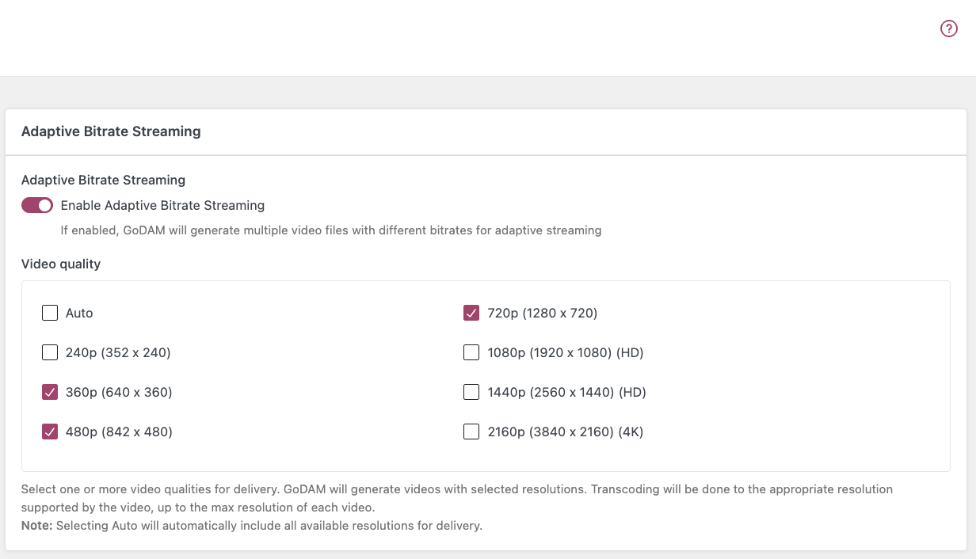Image resolution: width=976 pixels, height=559 pixels.
Task: Uncheck the 480p (842 x 480) checkbox
Action: 50,432
